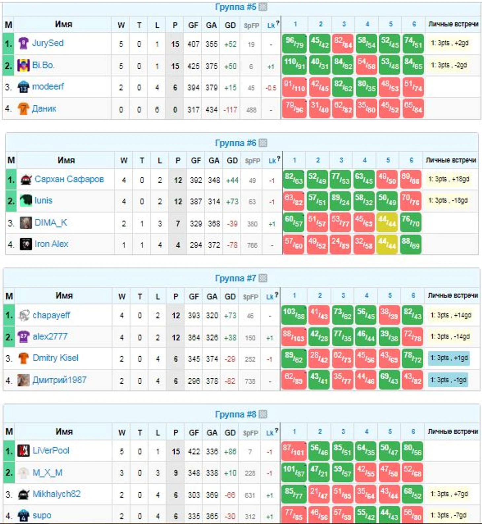Click the grid icon beside Группа #5
Screen dimensions: 482x524
(263, 7)
